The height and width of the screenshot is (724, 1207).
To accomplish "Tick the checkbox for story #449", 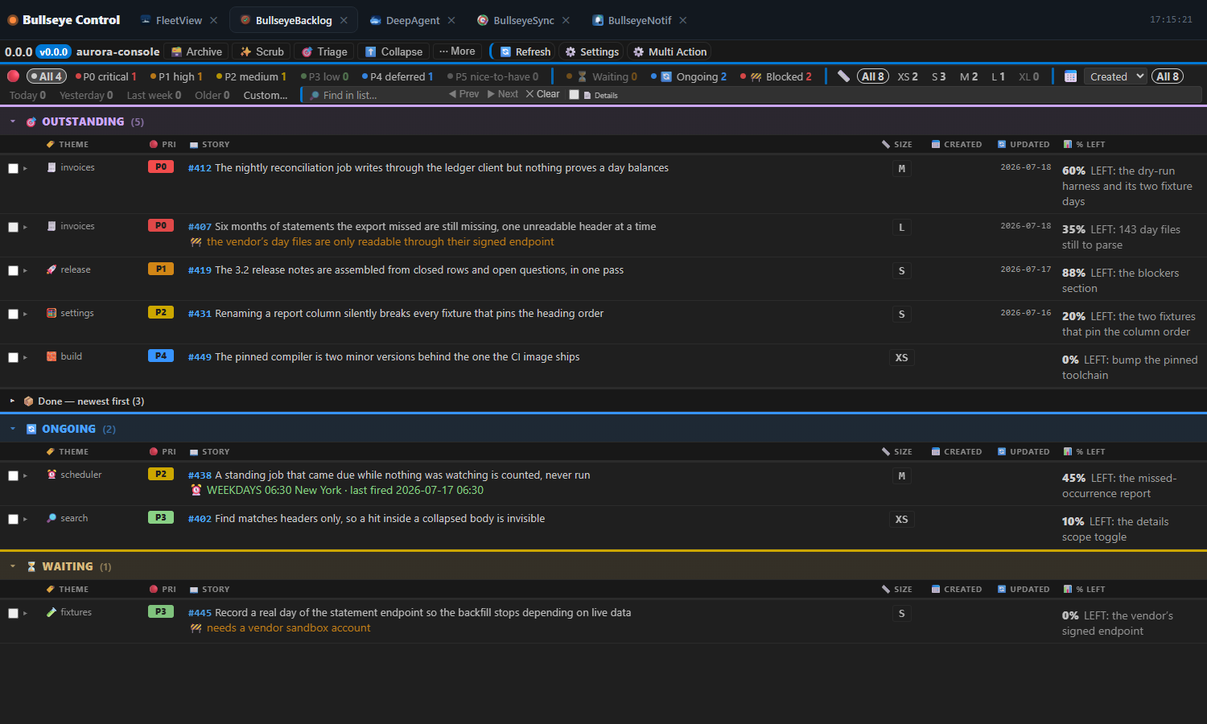I will 13,358.
